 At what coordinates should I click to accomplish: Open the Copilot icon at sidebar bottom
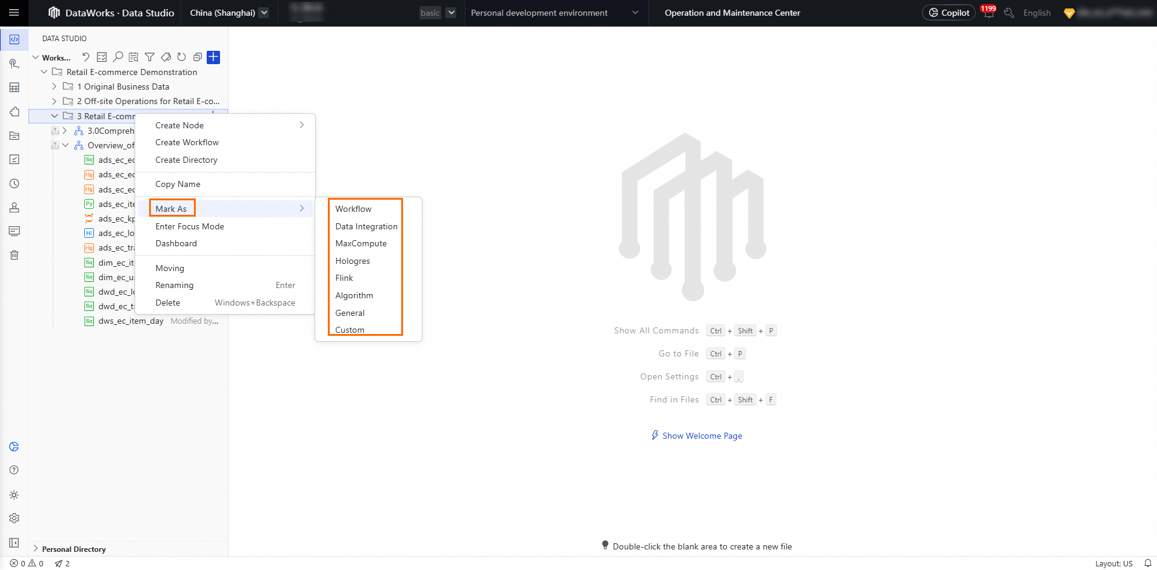pyautogui.click(x=15, y=447)
